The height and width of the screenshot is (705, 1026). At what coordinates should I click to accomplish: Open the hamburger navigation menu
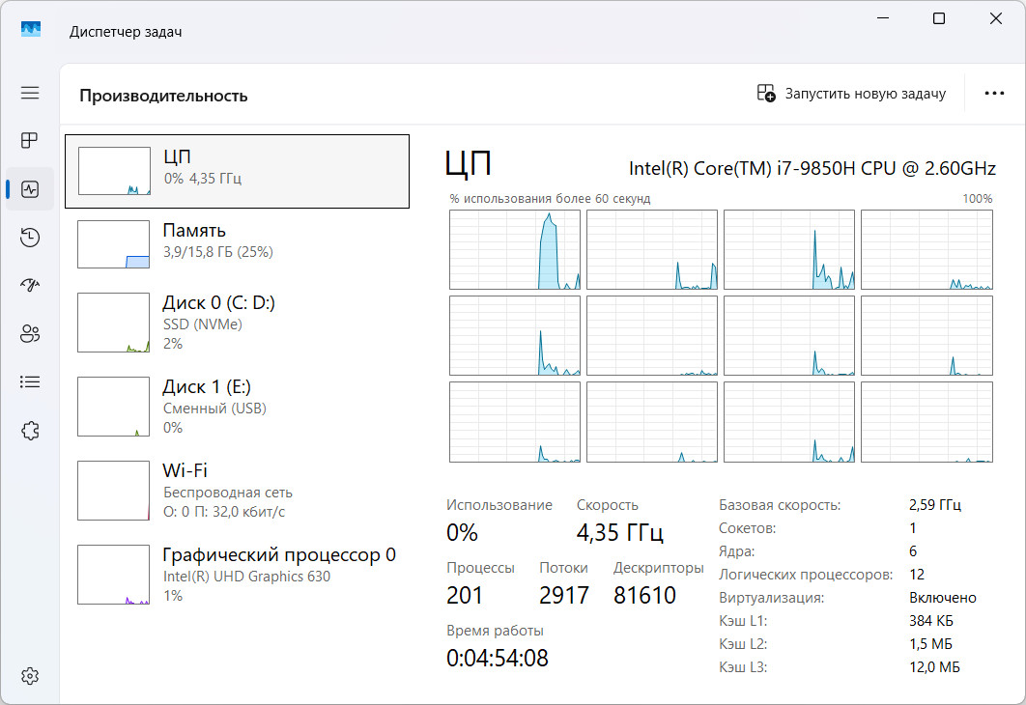tap(30, 93)
